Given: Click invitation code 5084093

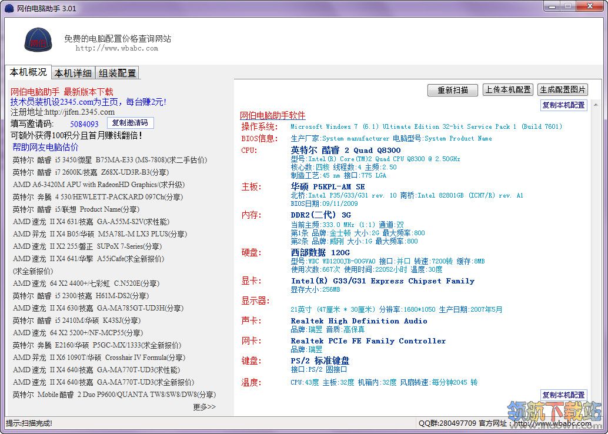Looking at the screenshot, I should (84, 124).
